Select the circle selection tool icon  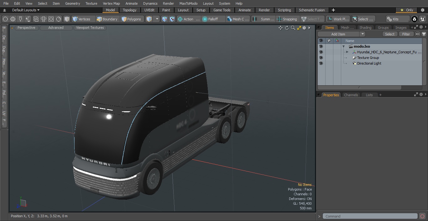[5, 19]
